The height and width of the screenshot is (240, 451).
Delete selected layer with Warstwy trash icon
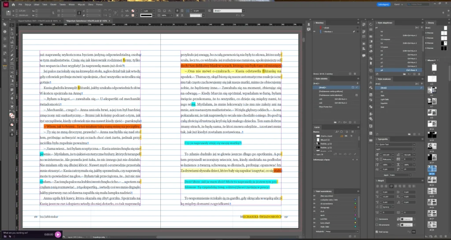coord(355,74)
